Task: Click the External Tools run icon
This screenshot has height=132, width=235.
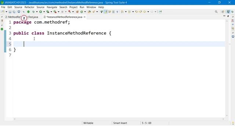Action: pos(55,12)
